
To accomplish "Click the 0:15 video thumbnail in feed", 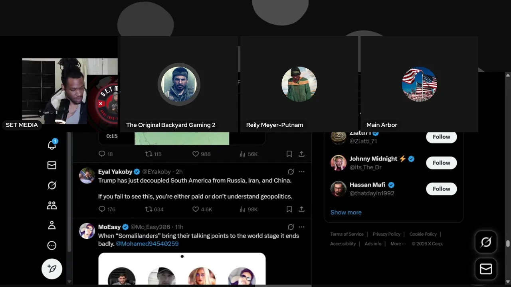I will point(182,138).
